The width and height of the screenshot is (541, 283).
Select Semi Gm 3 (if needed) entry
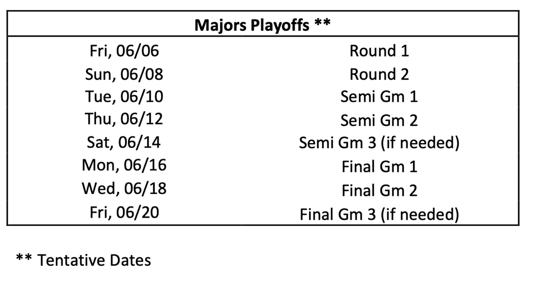(x=379, y=143)
